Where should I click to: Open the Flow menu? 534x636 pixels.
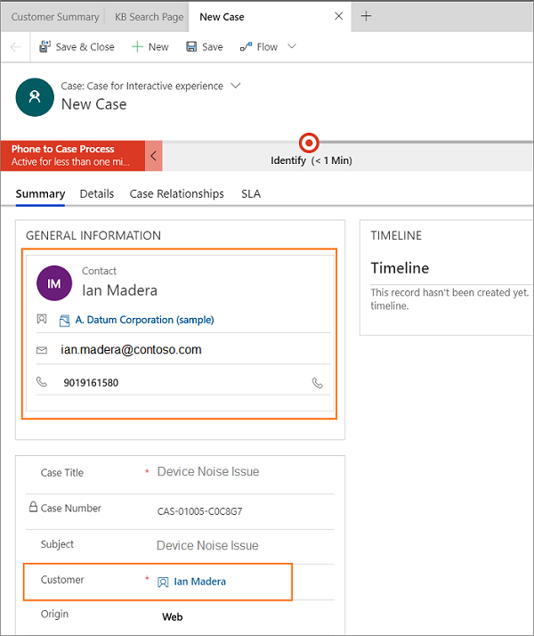(x=258, y=47)
